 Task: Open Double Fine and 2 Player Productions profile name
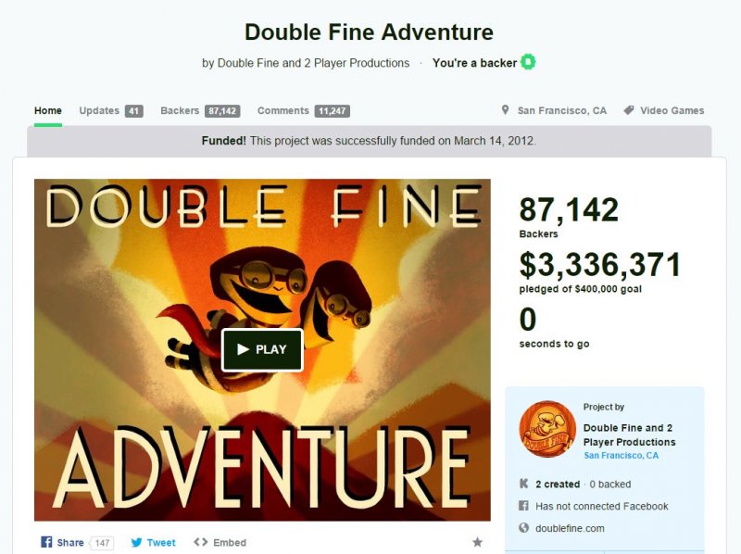629,434
